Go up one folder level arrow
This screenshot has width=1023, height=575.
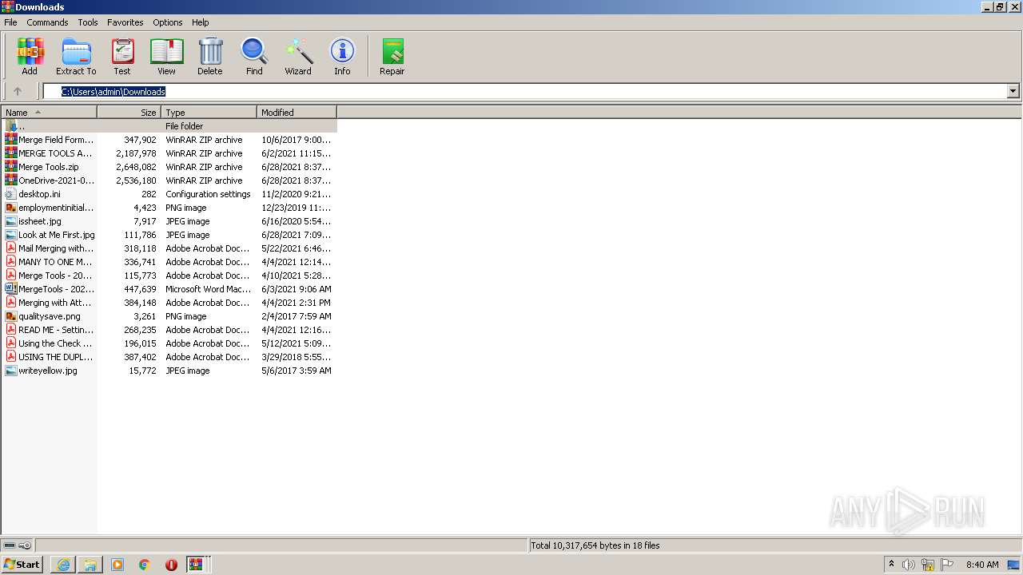tap(18, 91)
